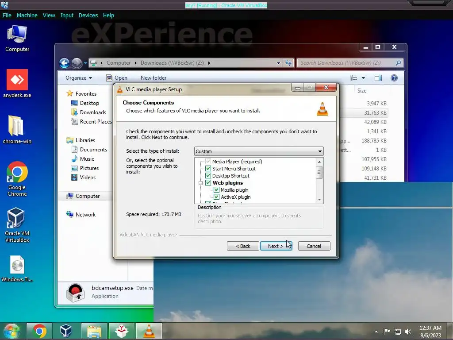Uncheck the Start Menu Shortcut component

pos(208,168)
